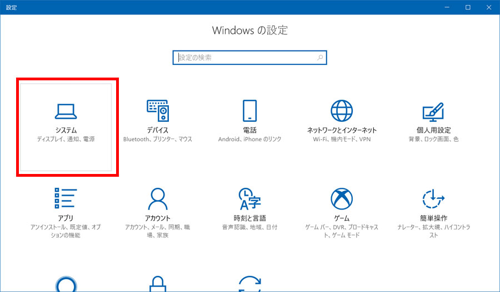The image size is (500, 292).
Task: Click the アカウント title label
Action: tap(158, 218)
